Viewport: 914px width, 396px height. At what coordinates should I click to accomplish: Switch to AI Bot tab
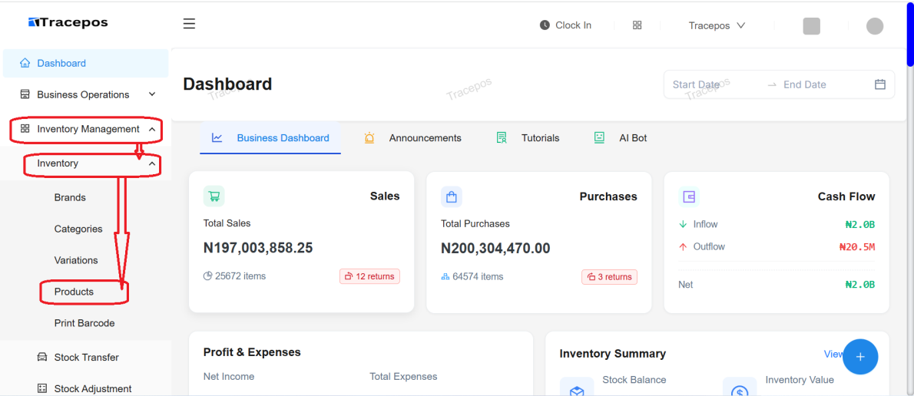tap(621, 138)
